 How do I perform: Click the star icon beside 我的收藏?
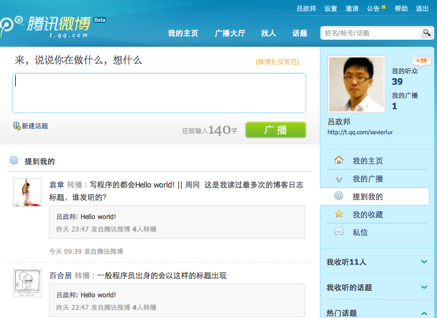click(x=339, y=214)
